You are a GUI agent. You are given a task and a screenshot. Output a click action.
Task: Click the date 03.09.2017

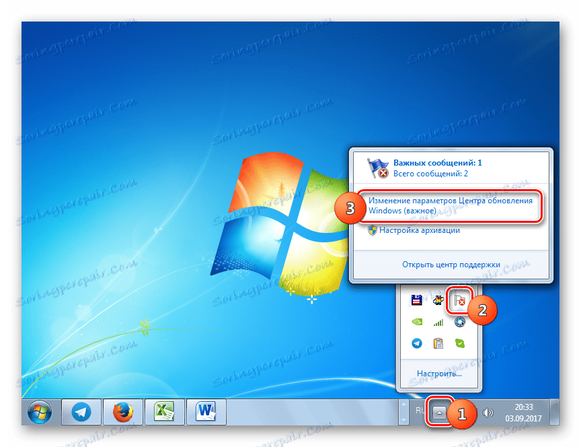(523, 419)
